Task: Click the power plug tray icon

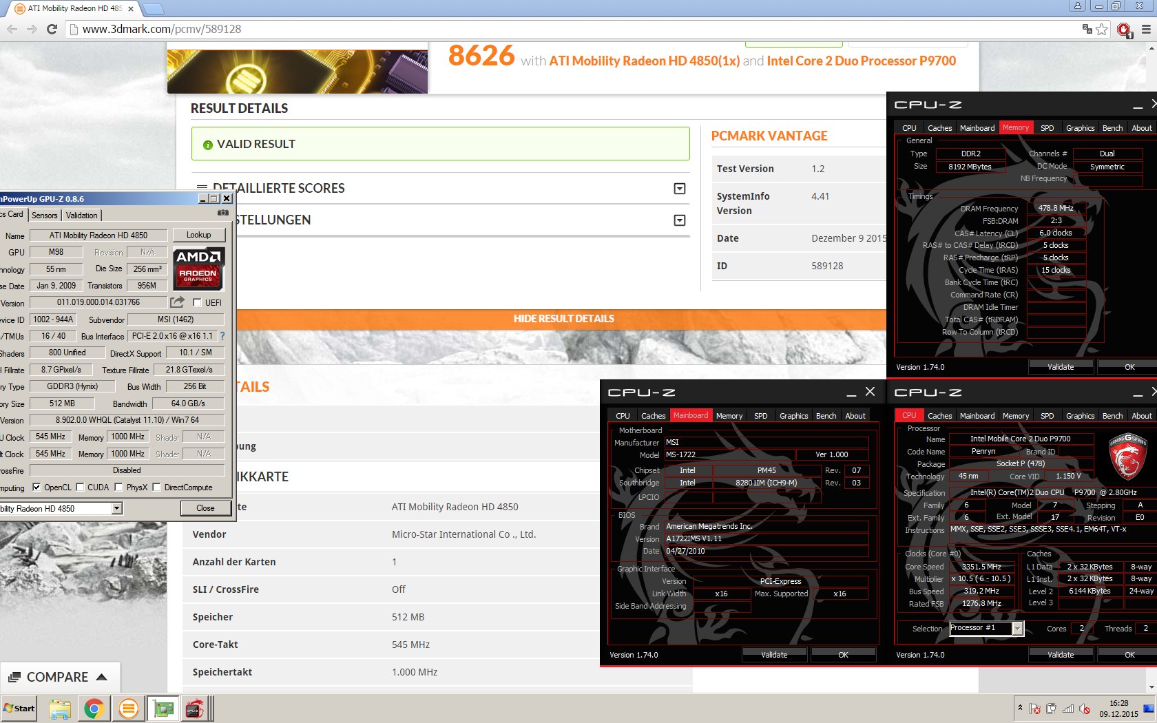Action: point(1052,709)
